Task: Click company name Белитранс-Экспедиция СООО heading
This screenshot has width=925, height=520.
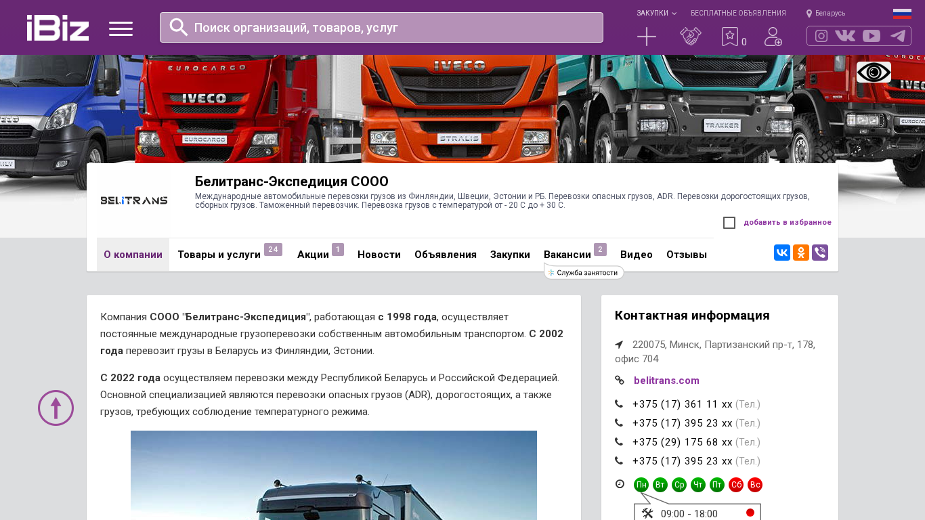Action: (292, 181)
